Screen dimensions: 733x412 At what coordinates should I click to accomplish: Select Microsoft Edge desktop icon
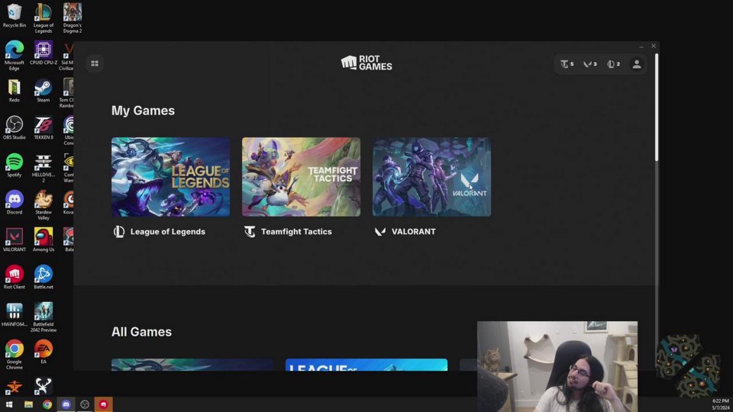pyautogui.click(x=15, y=56)
